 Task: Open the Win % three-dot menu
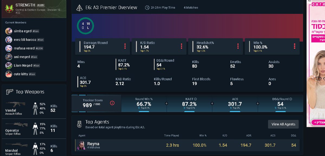point(294,46)
